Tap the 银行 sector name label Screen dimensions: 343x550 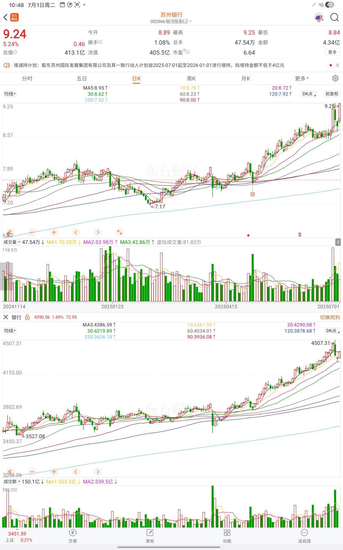pyautogui.click(x=16, y=317)
